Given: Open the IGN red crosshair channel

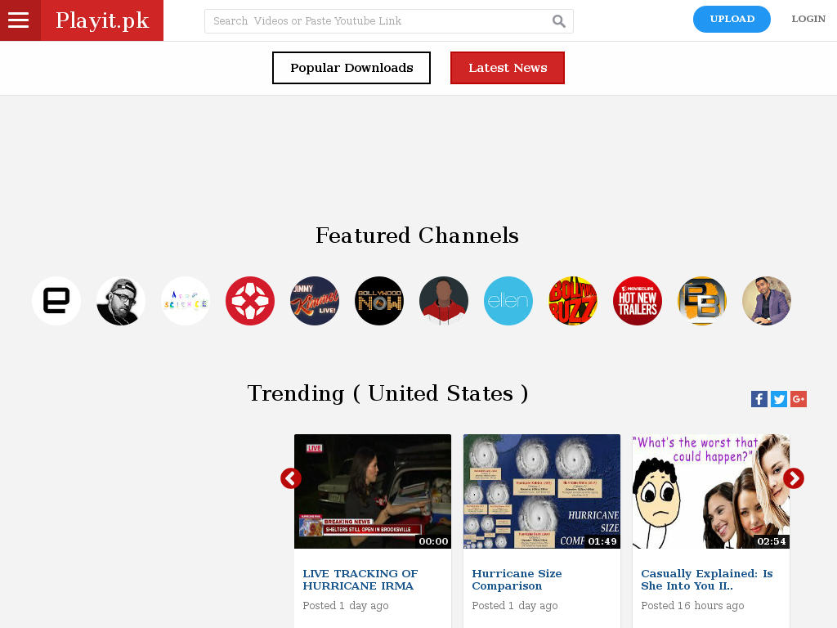Looking at the screenshot, I should pos(250,301).
